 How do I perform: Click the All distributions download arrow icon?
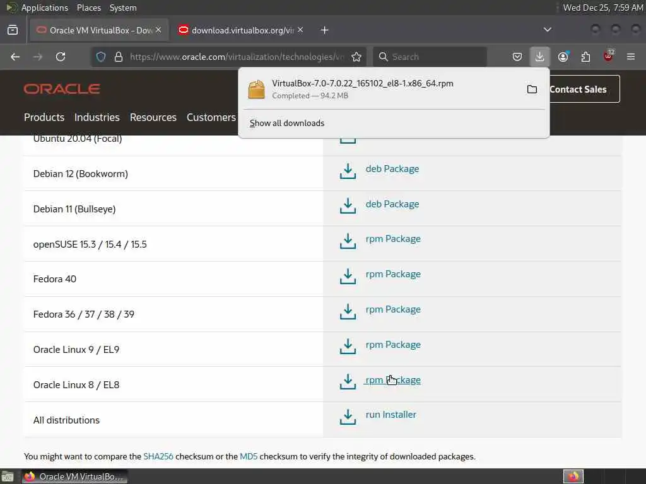pyautogui.click(x=348, y=417)
